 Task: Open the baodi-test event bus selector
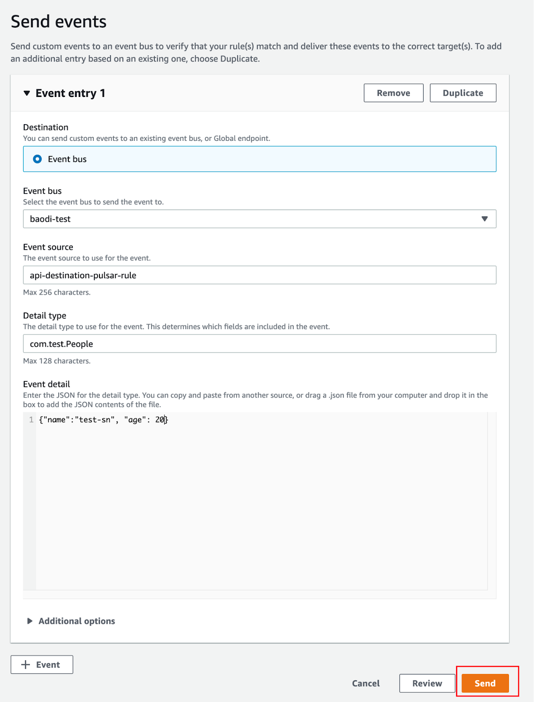coord(259,219)
